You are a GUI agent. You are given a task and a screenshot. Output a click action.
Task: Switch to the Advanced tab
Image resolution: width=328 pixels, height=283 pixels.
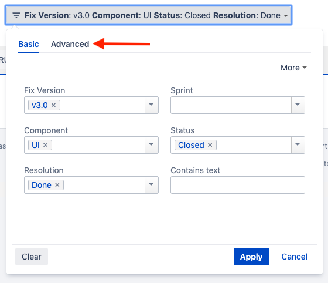[x=70, y=44]
